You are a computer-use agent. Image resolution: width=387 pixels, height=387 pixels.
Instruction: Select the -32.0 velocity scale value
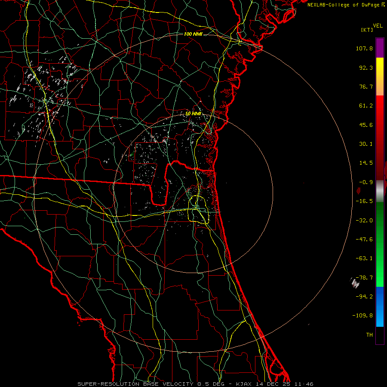pos(364,221)
